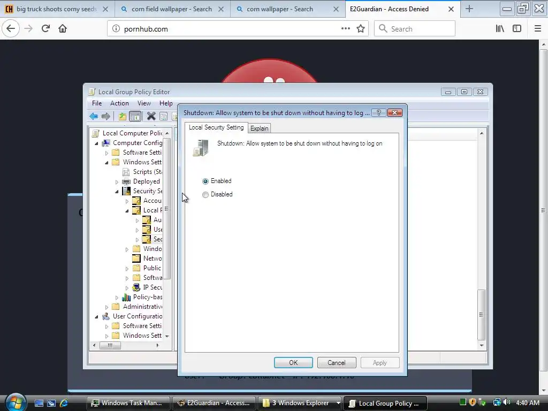Select Administrative Templates tree item
The height and width of the screenshot is (411, 548).
point(142,307)
